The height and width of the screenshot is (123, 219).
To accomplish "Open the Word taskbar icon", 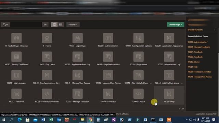I will click(x=43, y=120).
